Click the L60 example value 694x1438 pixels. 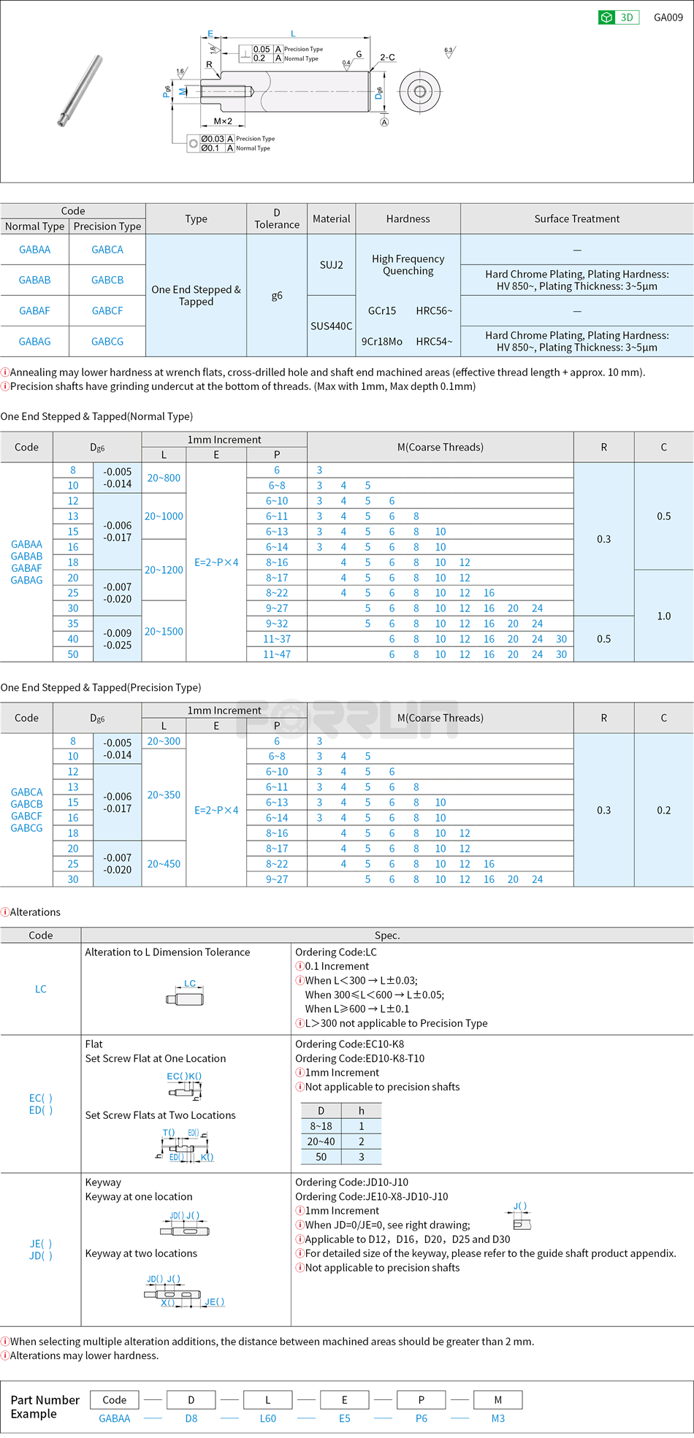click(x=268, y=1419)
